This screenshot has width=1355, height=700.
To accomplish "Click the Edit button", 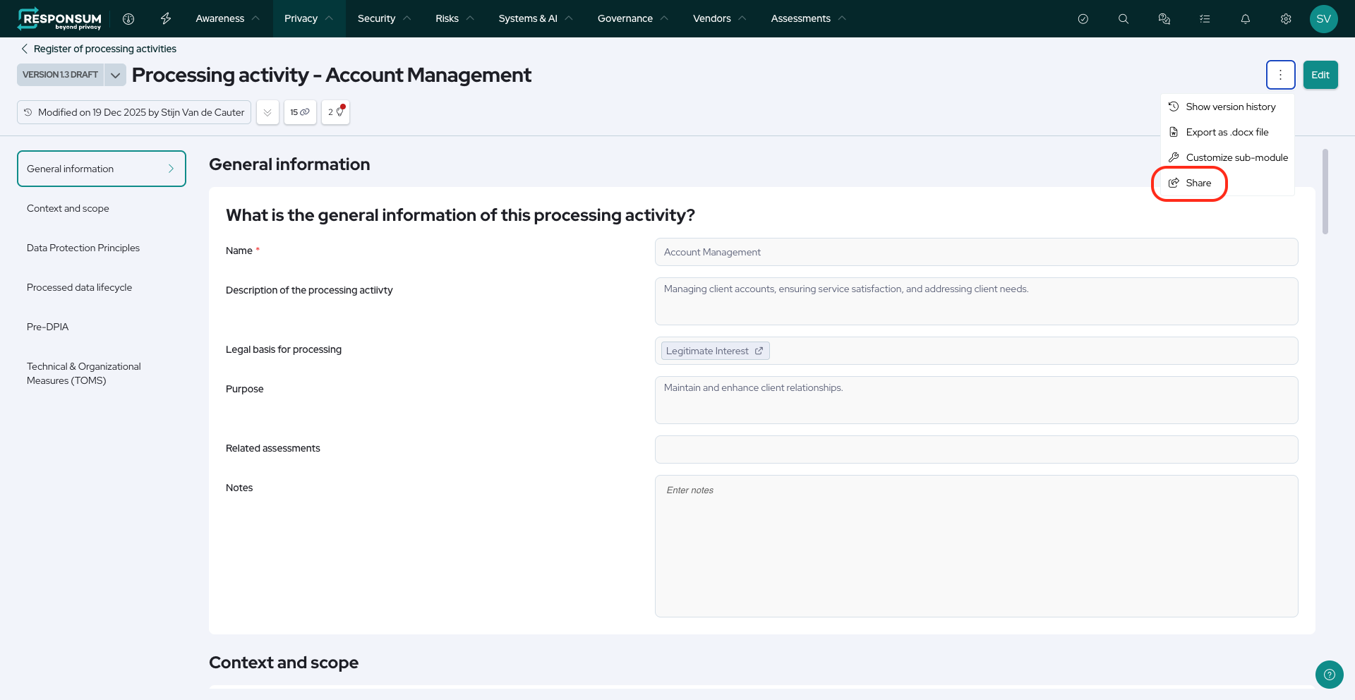I will click(1320, 75).
